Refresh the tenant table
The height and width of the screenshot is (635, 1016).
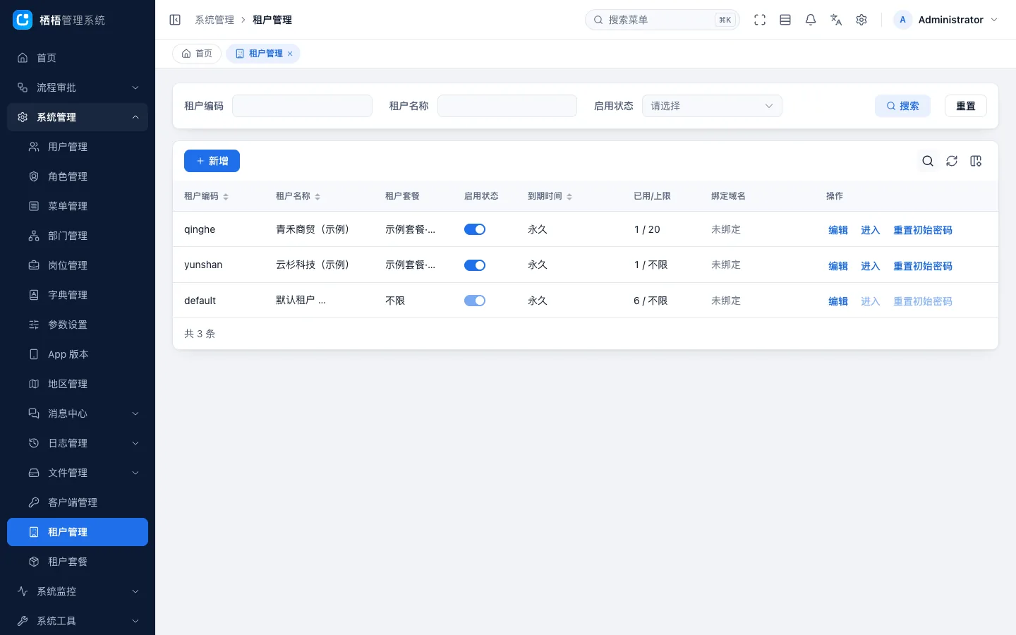click(x=952, y=161)
